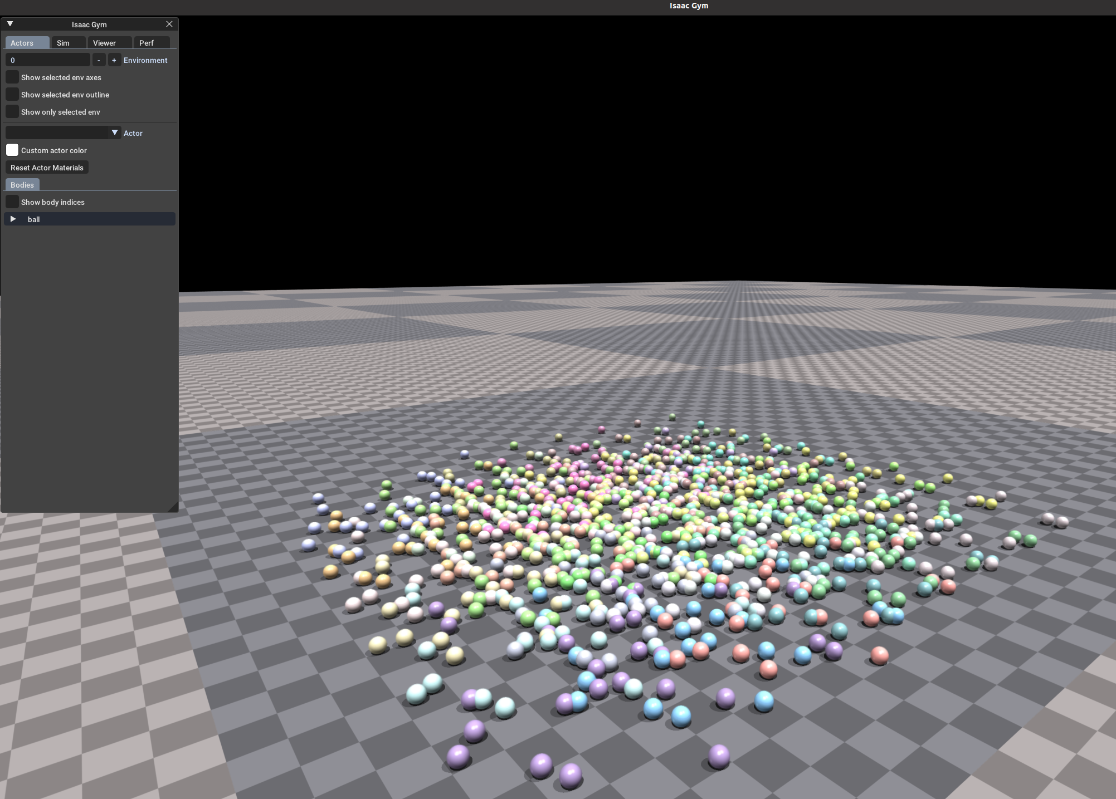
Task: Click the environment index input field
Action: click(47, 60)
